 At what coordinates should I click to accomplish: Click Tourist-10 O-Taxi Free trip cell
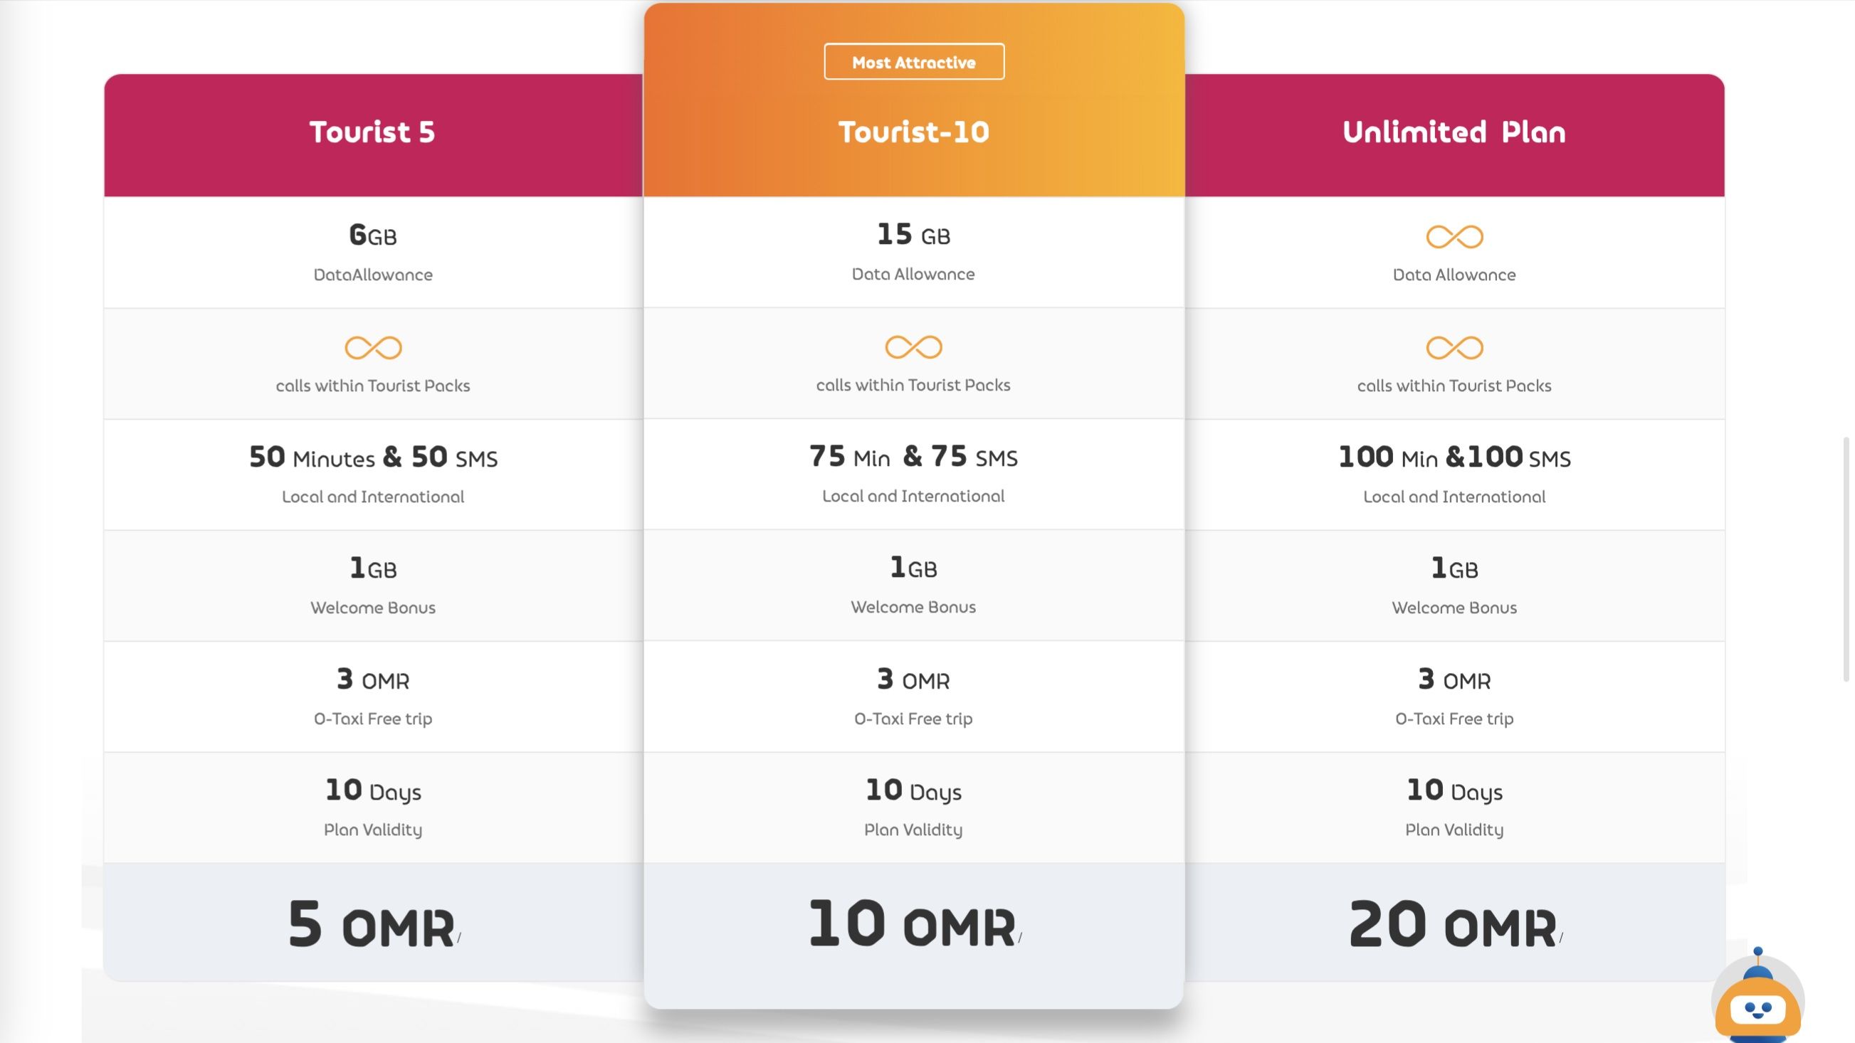coord(914,697)
